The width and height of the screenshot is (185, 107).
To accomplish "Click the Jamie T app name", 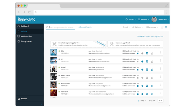I will point(64,67).
